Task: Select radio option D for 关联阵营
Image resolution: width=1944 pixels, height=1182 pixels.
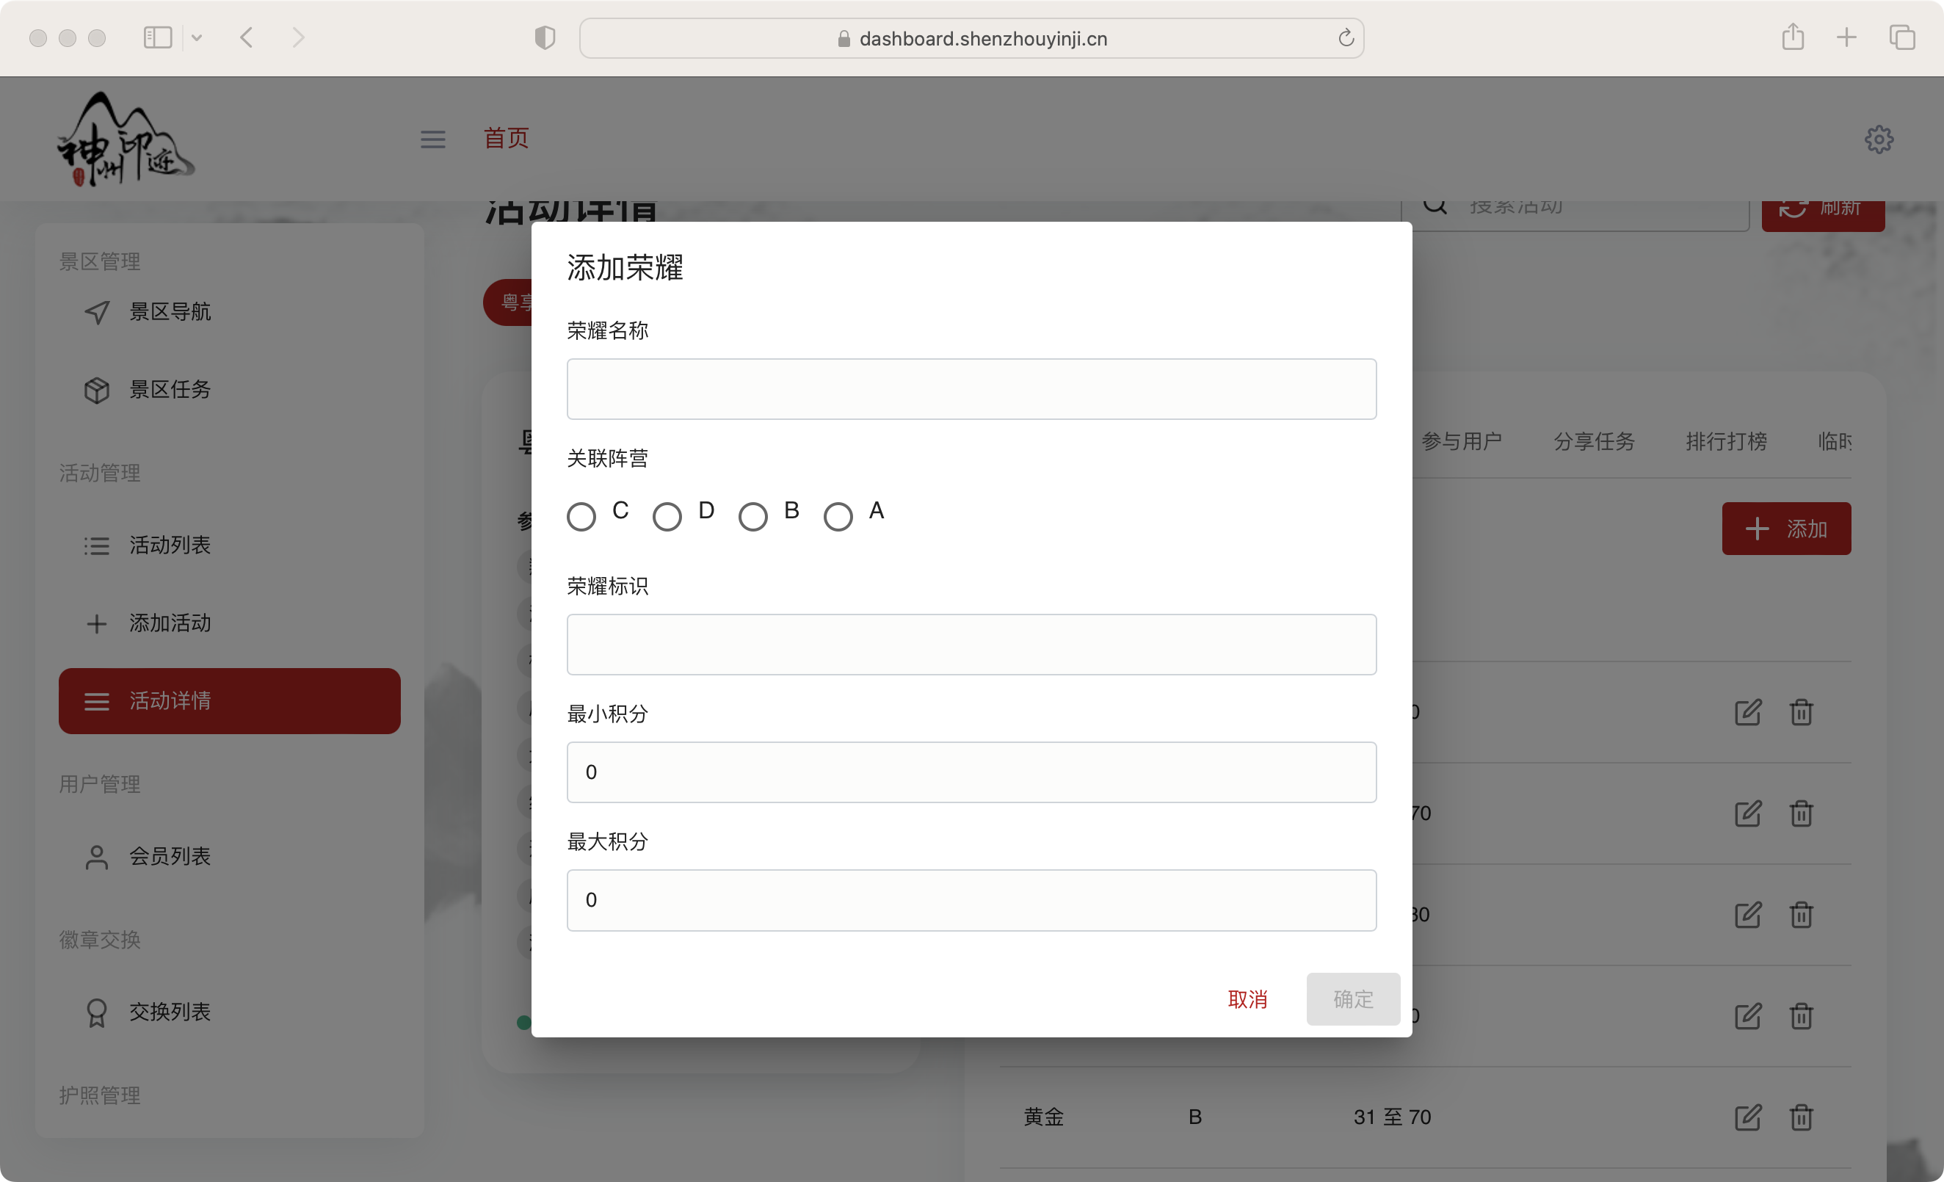Action: [667, 517]
